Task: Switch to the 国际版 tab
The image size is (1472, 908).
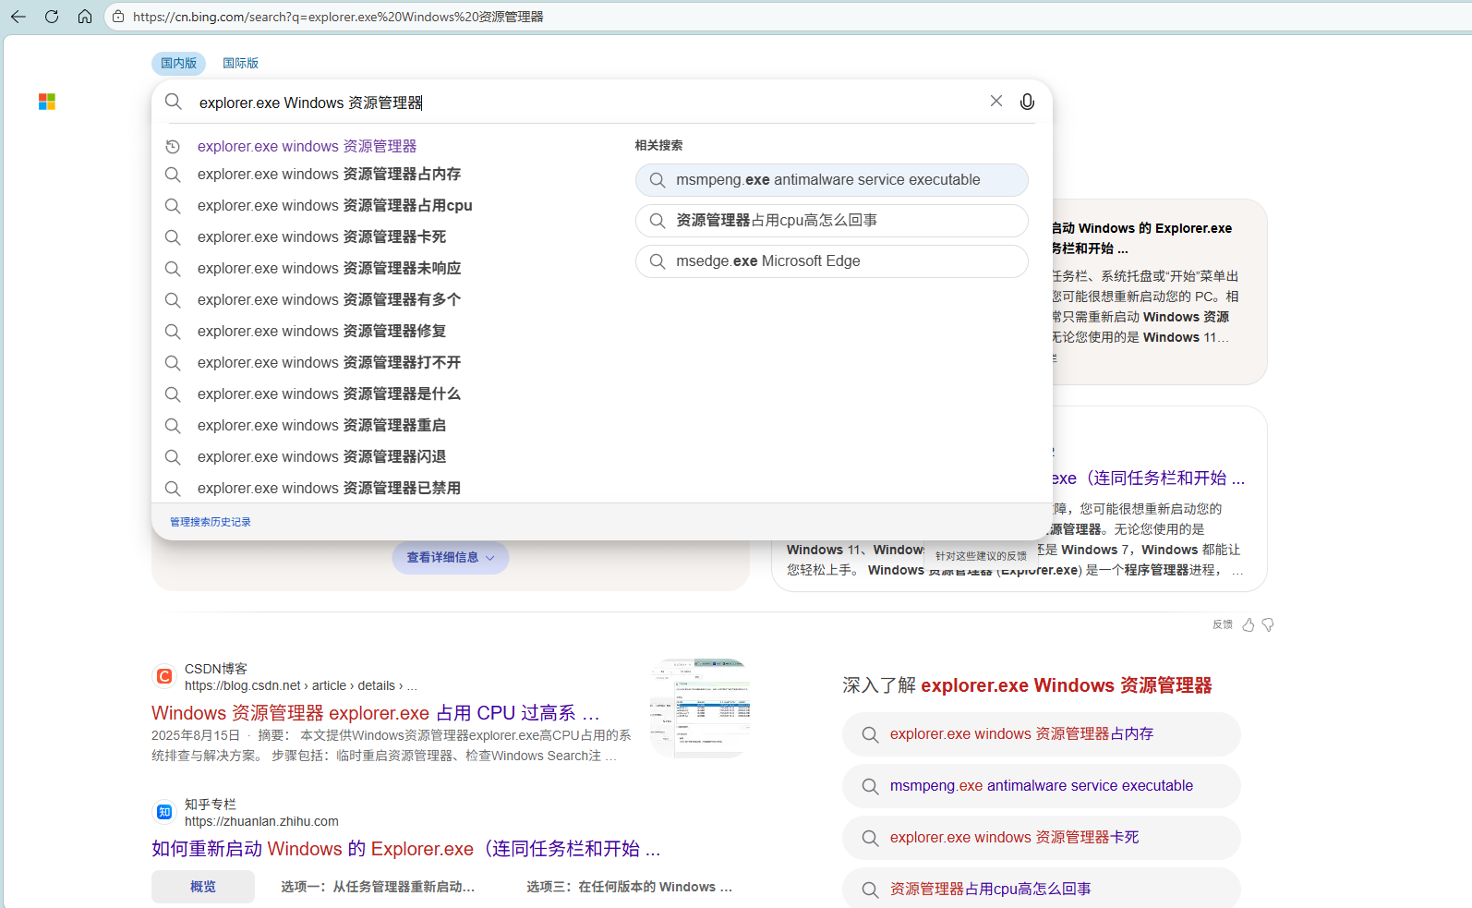Action: pos(240,63)
